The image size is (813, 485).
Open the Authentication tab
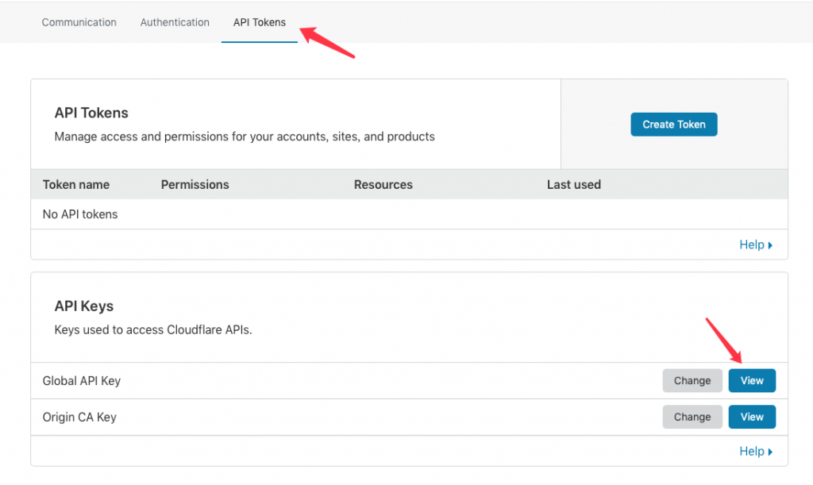click(x=175, y=22)
